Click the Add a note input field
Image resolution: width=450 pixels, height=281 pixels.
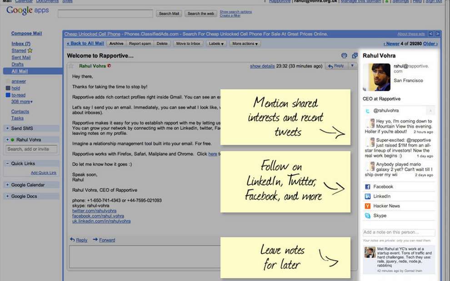point(399,232)
